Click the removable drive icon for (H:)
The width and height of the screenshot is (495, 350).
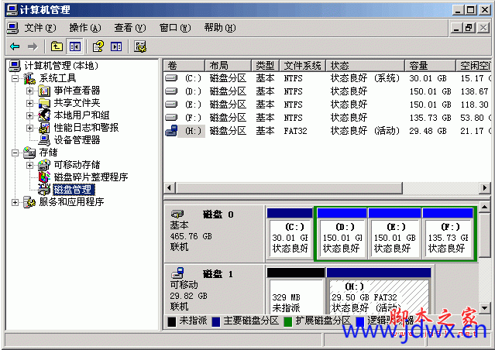171,130
